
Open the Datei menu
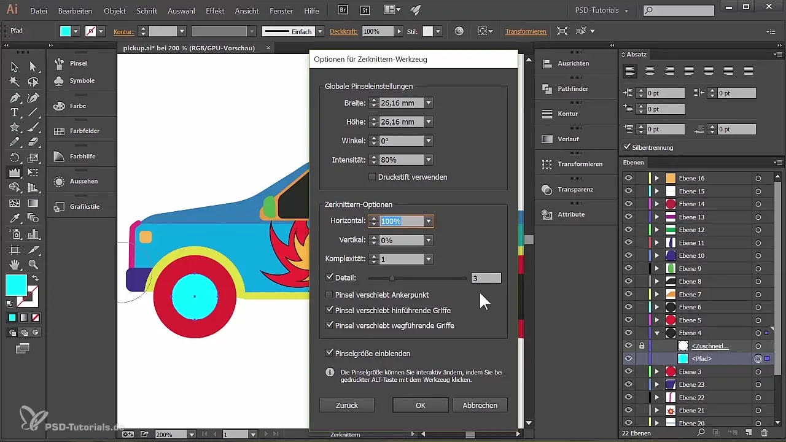point(39,11)
